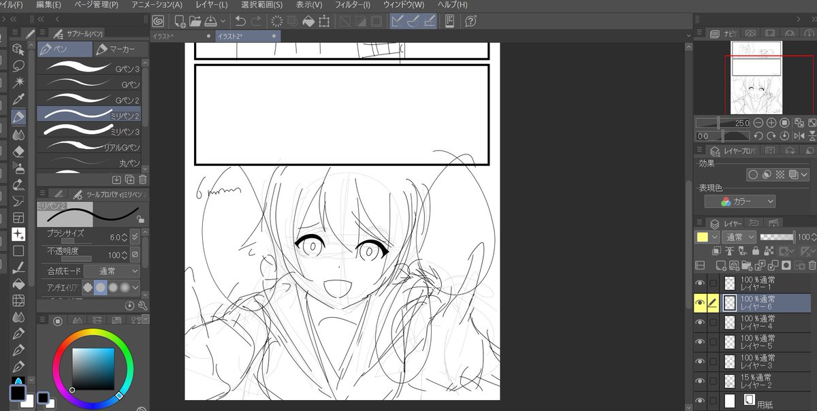
Task: Click the Open file folder icon
Action: (195, 21)
